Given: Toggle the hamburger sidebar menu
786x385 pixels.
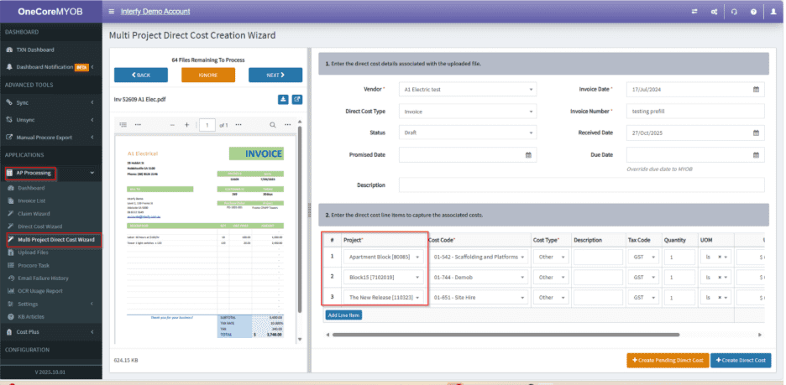Looking at the screenshot, I should click(113, 12).
